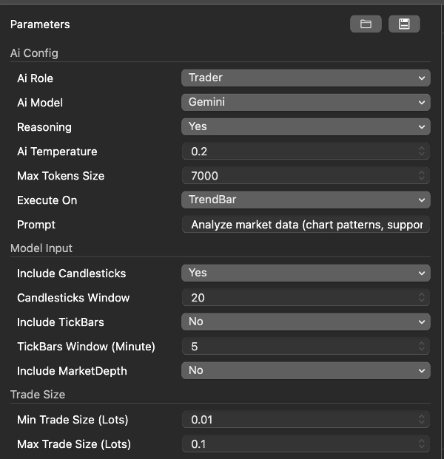Click the Ai Temperature stepper arrows

click(423, 152)
